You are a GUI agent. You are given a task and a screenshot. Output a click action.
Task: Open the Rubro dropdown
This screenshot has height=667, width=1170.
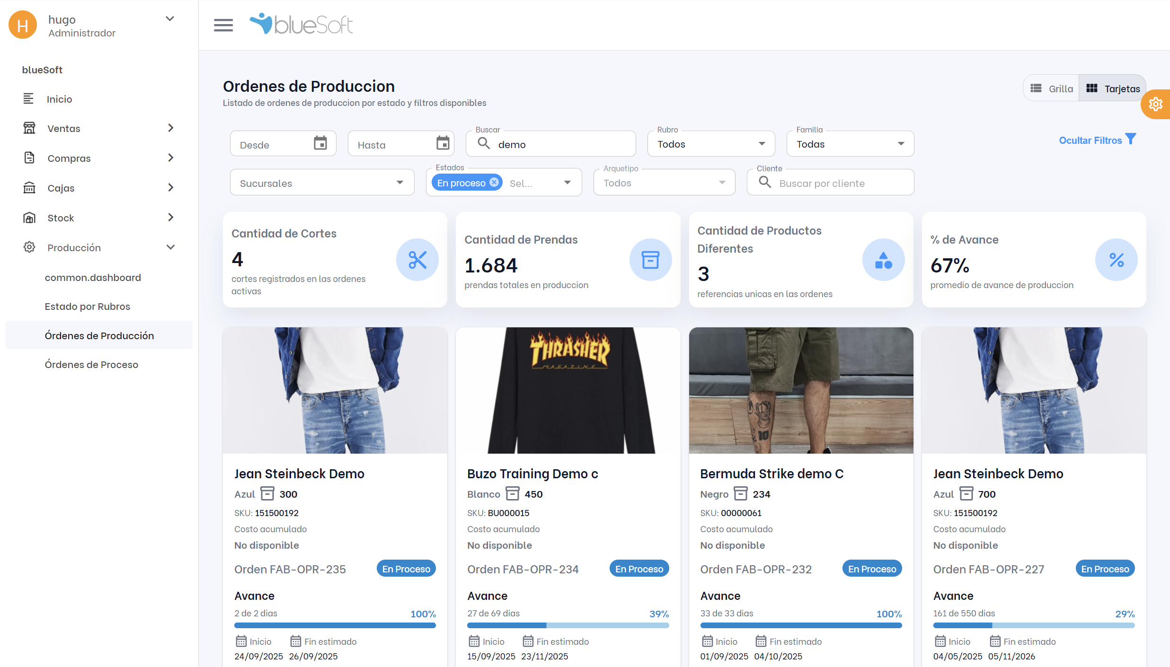point(711,144)
